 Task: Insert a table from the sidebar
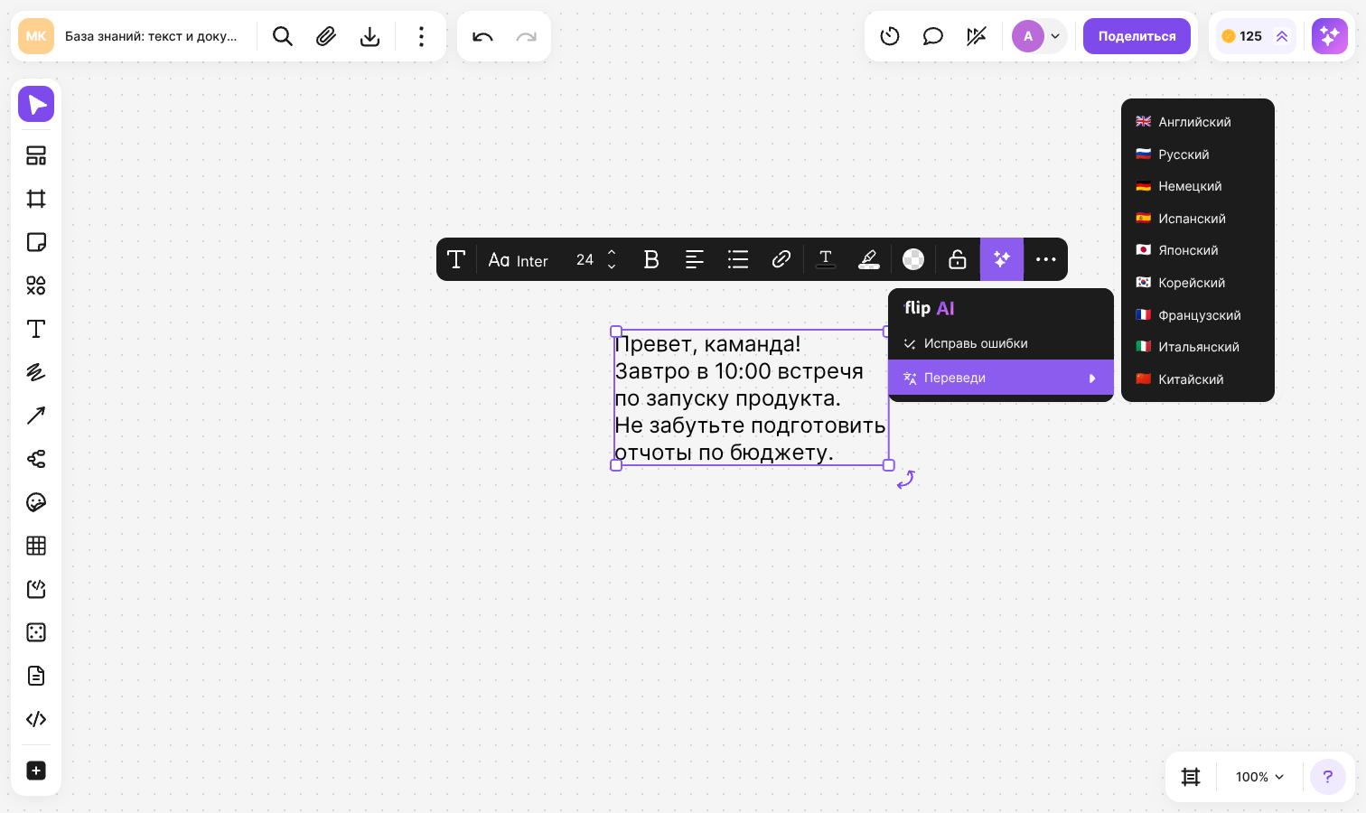click(36, 546)
